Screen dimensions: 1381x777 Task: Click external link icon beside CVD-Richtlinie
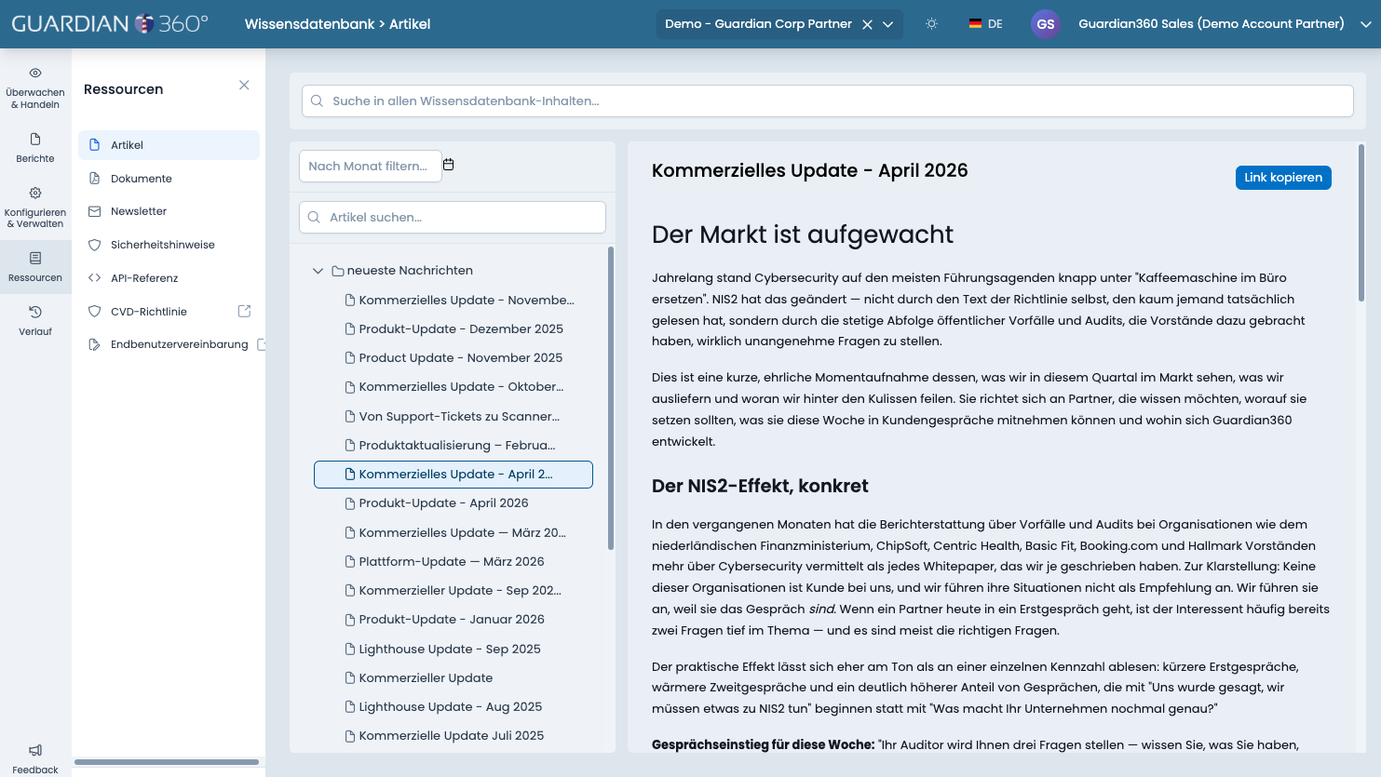244,311
